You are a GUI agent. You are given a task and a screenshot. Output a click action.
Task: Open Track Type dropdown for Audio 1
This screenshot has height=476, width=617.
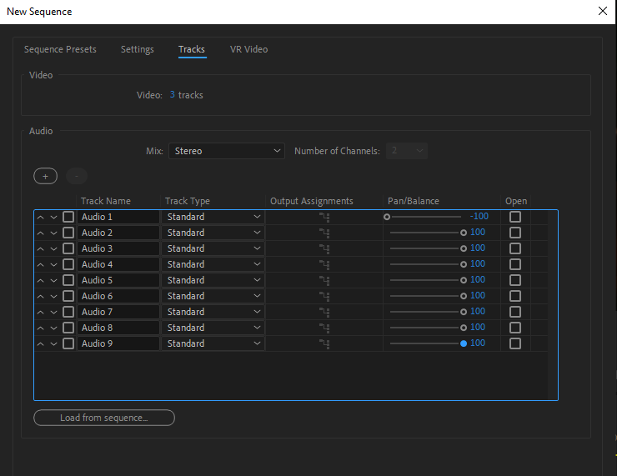click(213, 217)
